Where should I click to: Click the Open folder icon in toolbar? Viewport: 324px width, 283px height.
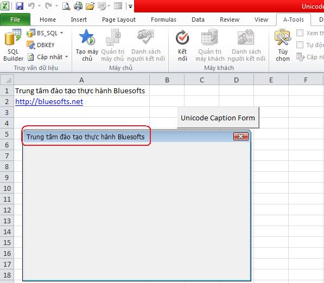pyautogui.click(x=90, y=6)
